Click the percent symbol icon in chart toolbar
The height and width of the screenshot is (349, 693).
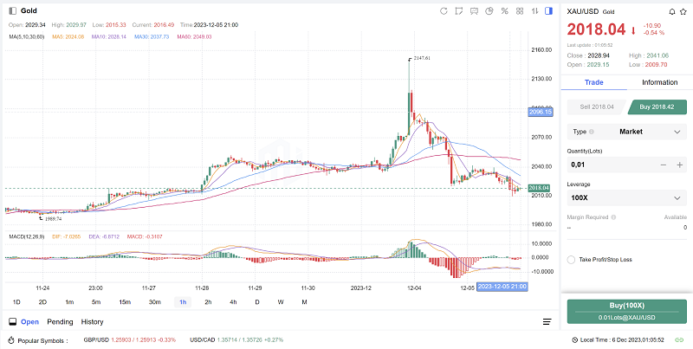tap(504, 11)
